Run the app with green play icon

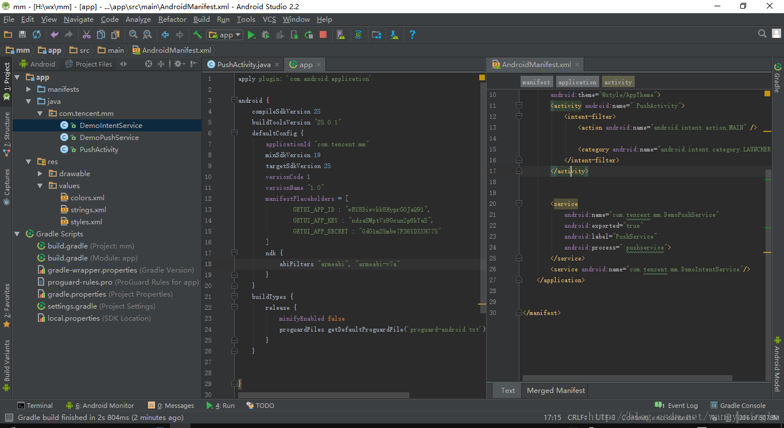tap(251, 34)
